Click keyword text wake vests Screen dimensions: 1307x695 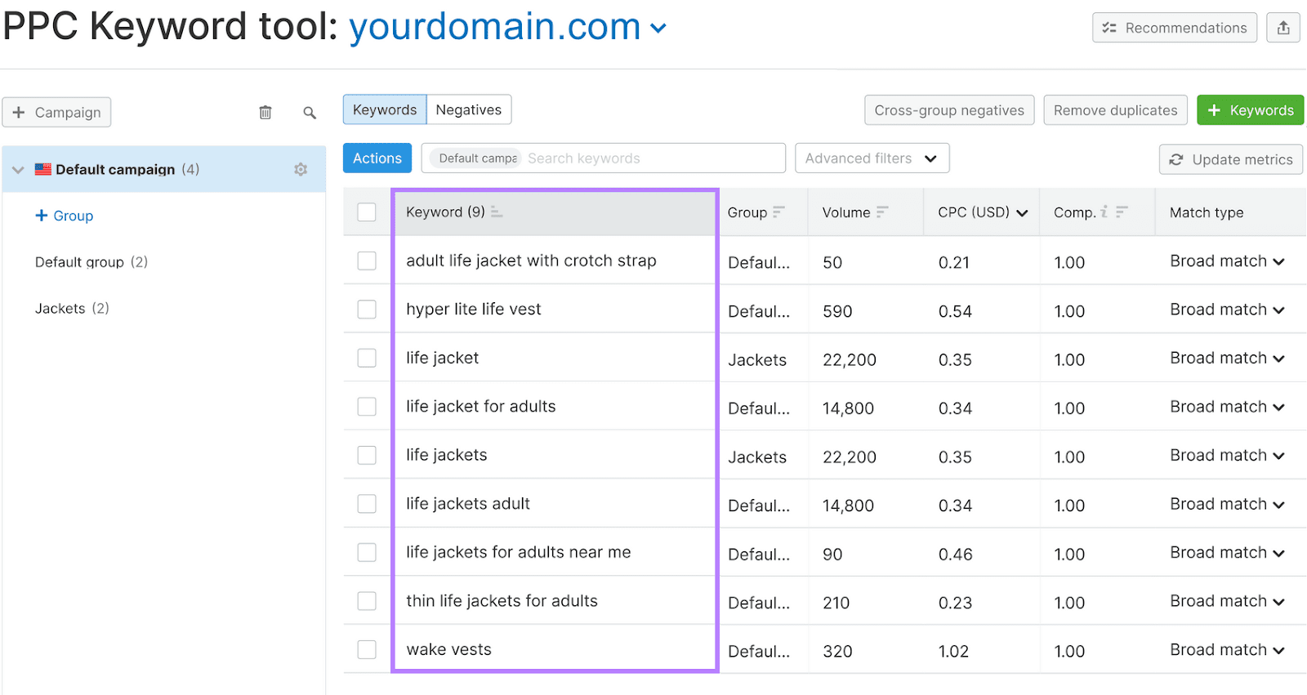449,650
